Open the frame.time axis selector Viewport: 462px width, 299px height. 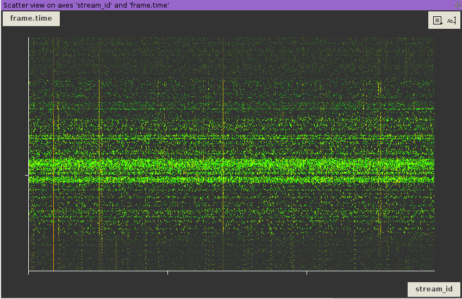click(x=31, y=18)
